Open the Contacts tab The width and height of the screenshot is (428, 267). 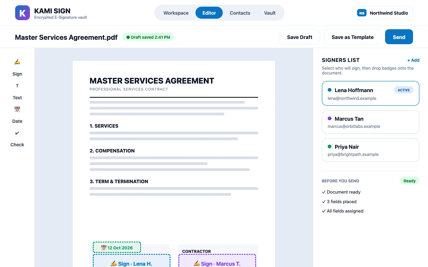pos(240,13)
